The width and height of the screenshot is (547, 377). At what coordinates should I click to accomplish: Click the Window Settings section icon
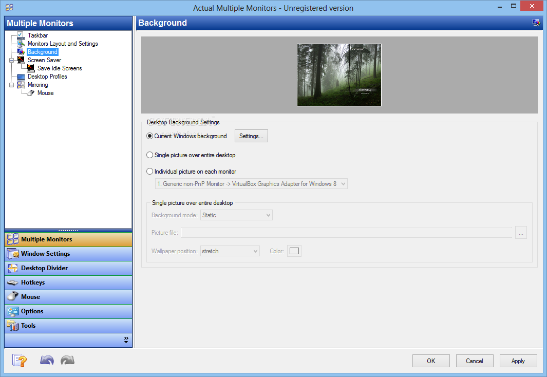click(13, 254)
